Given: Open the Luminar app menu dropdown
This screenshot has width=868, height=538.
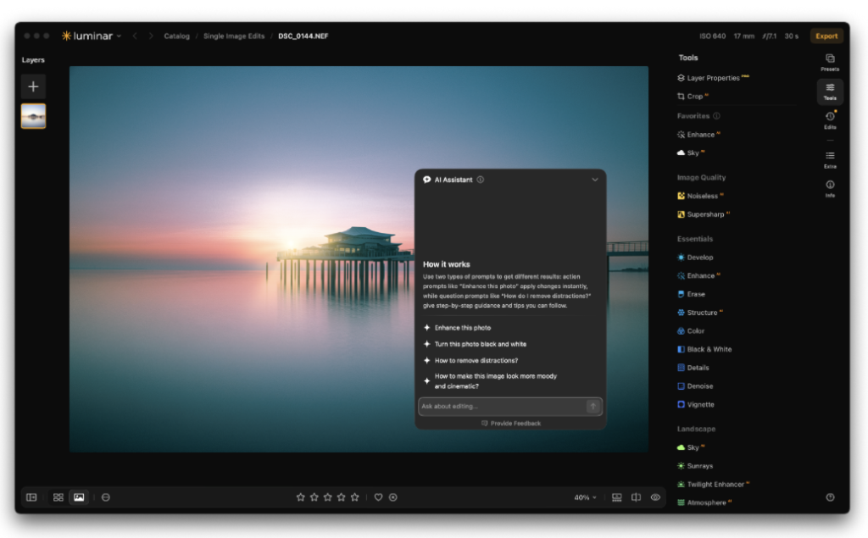Looking at the screenshot, I should pyautogui.click(x=92, y=36).
